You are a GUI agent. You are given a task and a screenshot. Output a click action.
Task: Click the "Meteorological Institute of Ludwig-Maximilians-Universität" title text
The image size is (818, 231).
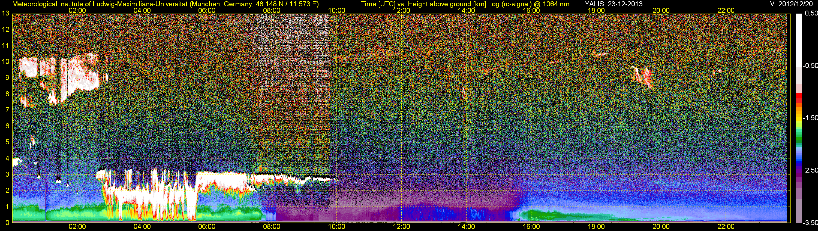click(x=101, y=4)
